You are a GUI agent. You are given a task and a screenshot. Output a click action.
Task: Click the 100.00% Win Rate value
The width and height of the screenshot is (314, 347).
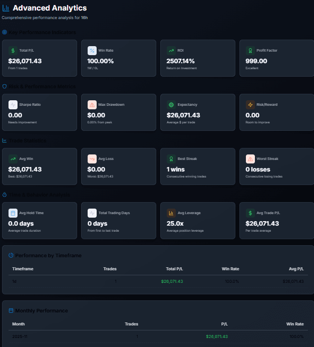tap(100, 61)
